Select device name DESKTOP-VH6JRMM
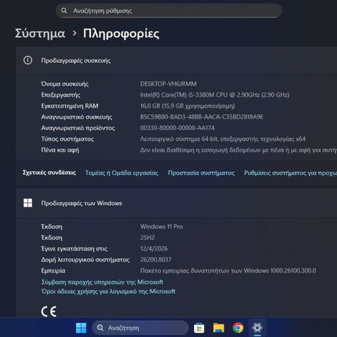Viewport: 337px width, 337px height. [168, 84]
